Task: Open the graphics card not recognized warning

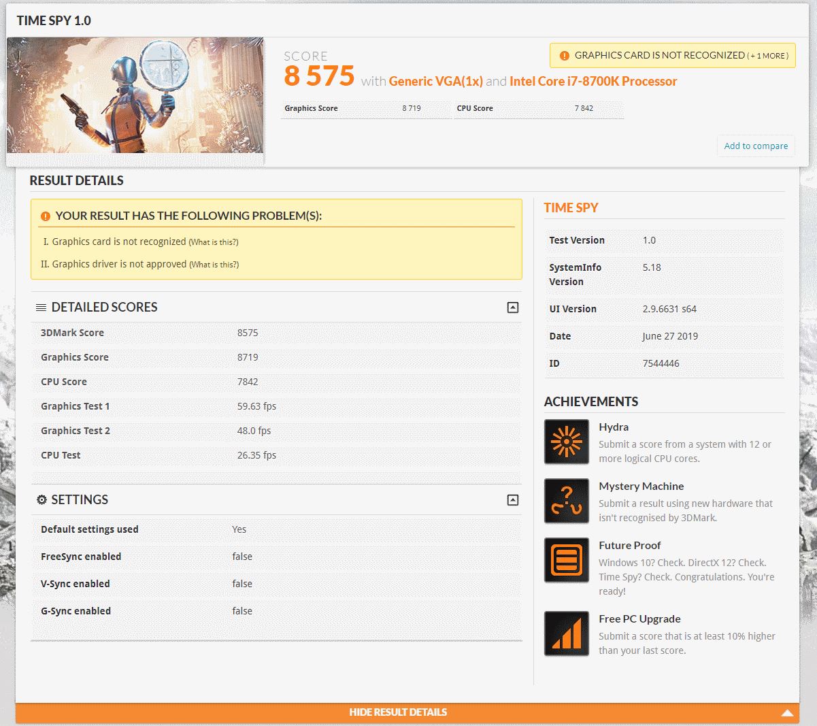Action: (673, 56)
